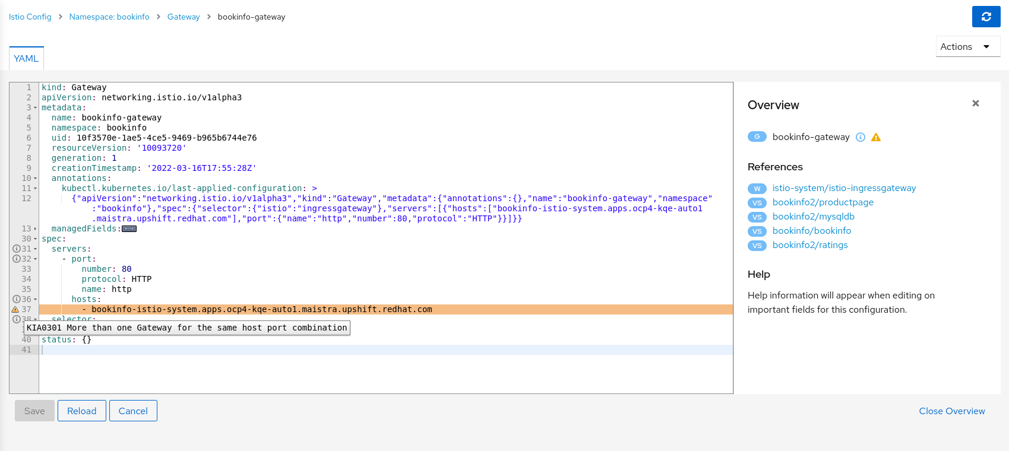The height and width of the screenshot is (451, 1009).
Task: Click the VS badge beside bookinfo2/productpage
Action: [757, 203]
